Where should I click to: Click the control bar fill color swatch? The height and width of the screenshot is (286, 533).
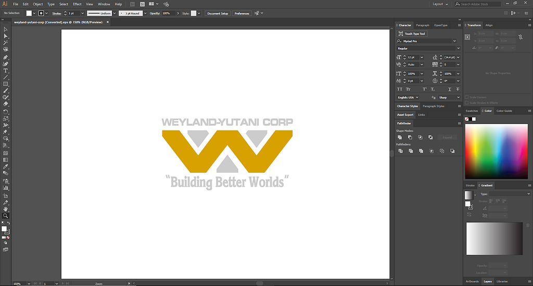(29, 13)
